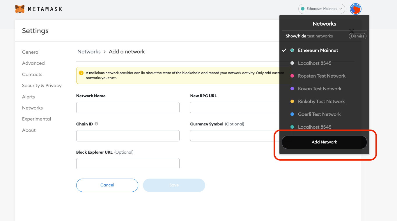Click the malicious network provider warning text

[x=185, y=75]
